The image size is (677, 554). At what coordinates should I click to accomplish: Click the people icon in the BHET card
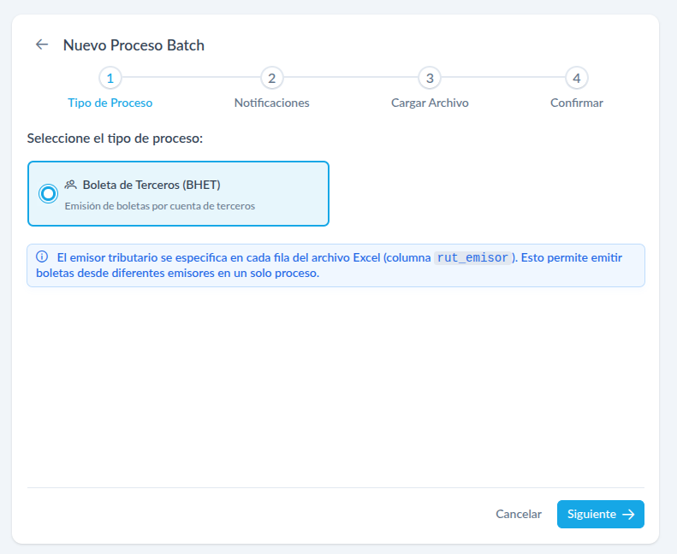71,185
